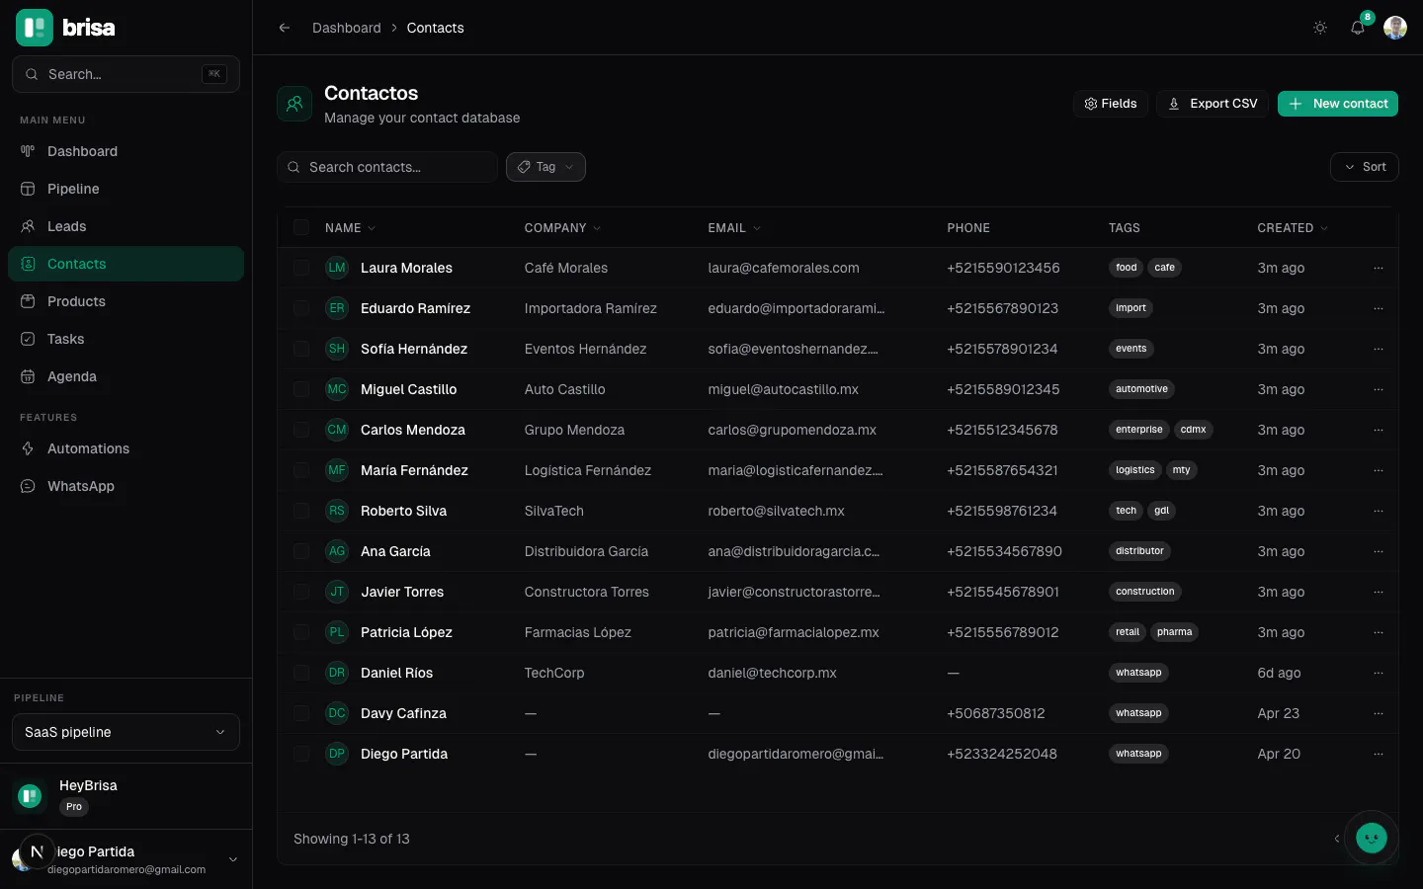Screen dimensions: 1423x889
Task: Open Leads in the sidebar
Action: (126, 226)
